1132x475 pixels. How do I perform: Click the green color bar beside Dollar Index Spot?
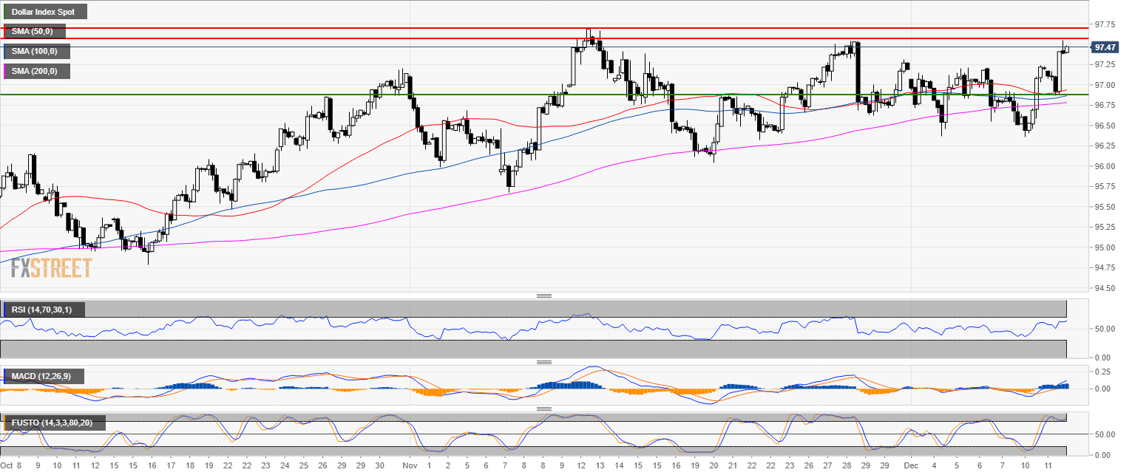click(4, 12)
